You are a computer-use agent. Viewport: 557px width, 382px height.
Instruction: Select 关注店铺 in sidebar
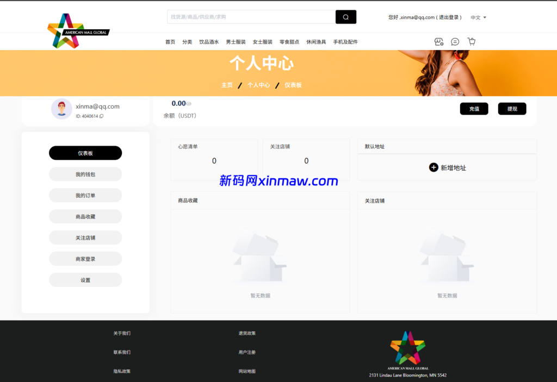coord(85,237)
